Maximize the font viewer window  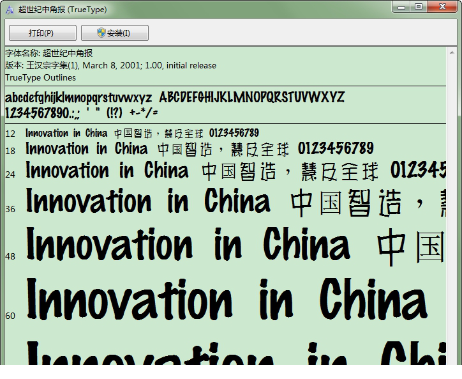pos(419,7)
